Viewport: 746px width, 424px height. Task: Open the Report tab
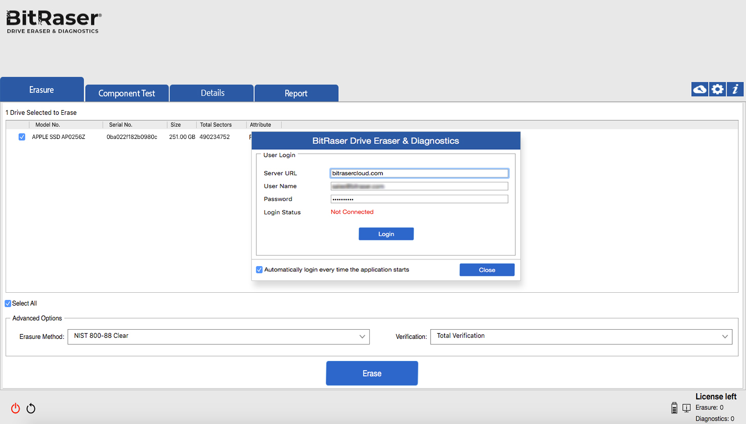pyautogui.click(x=296, y=93)
